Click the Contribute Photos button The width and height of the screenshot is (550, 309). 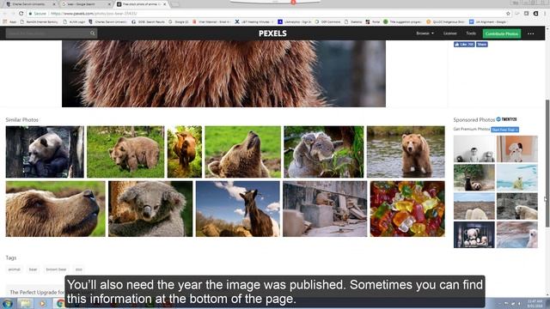(x=502, y=33)
